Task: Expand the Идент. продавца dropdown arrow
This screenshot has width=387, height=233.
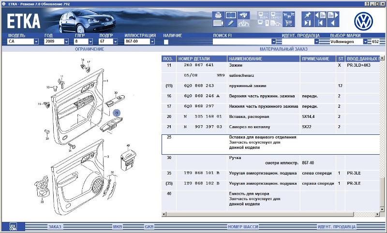Action: (317, 42)
